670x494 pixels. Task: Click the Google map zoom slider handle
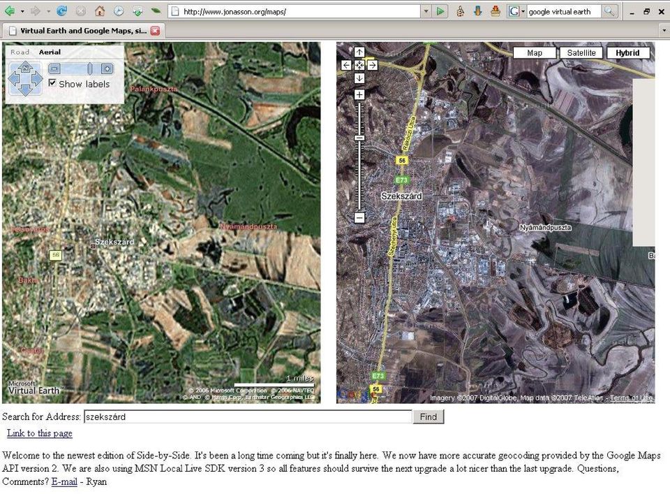pos(359,138)
